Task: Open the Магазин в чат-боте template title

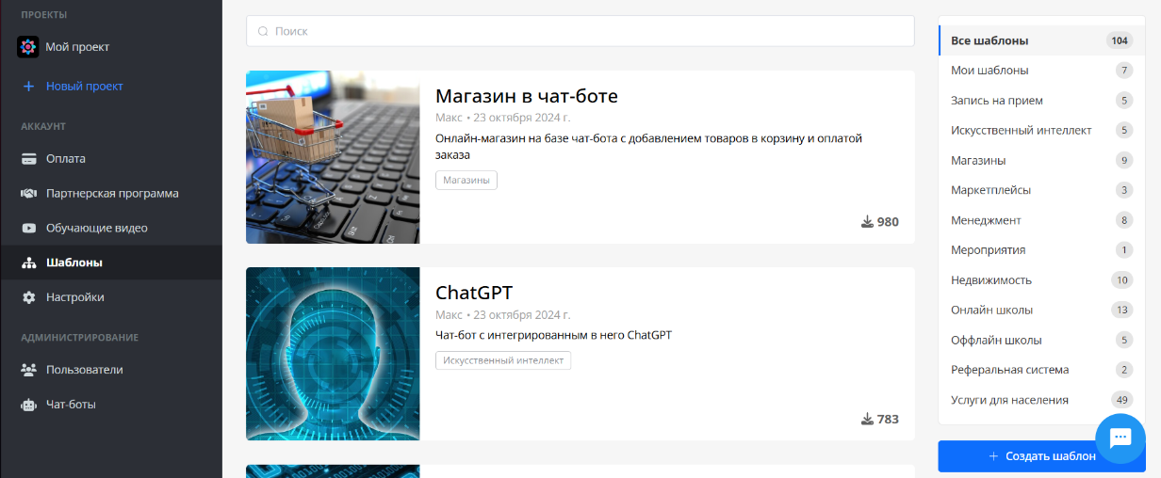Action: [x=526, y=96]
